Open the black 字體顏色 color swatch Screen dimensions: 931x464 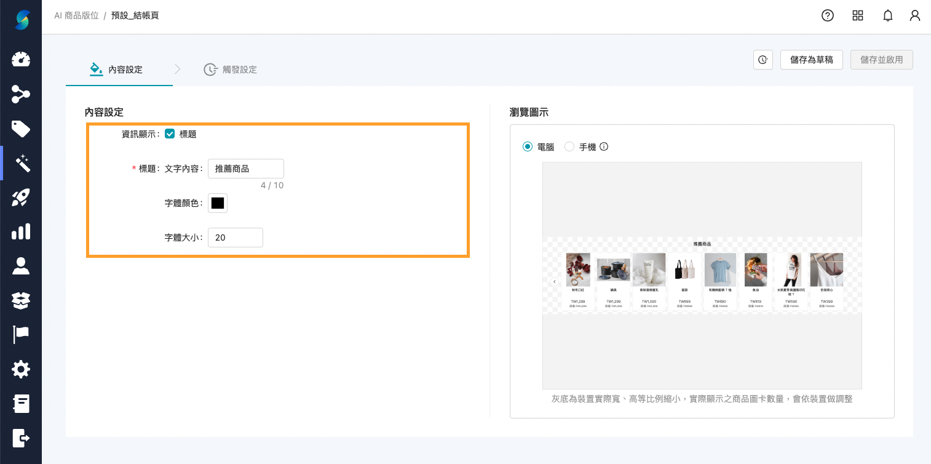point(218,203)
